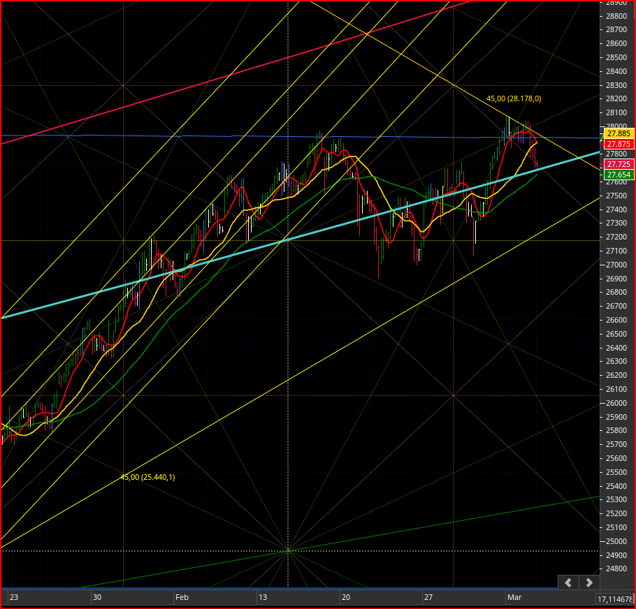
Task: Click the right arrow chart scroll button
Action: pos(589,582)
